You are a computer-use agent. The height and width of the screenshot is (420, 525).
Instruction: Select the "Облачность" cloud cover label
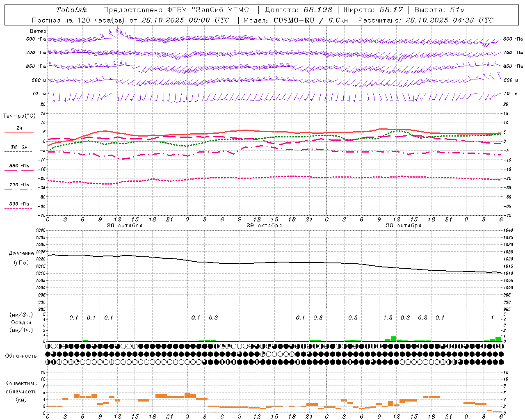(x=21, y=356)
